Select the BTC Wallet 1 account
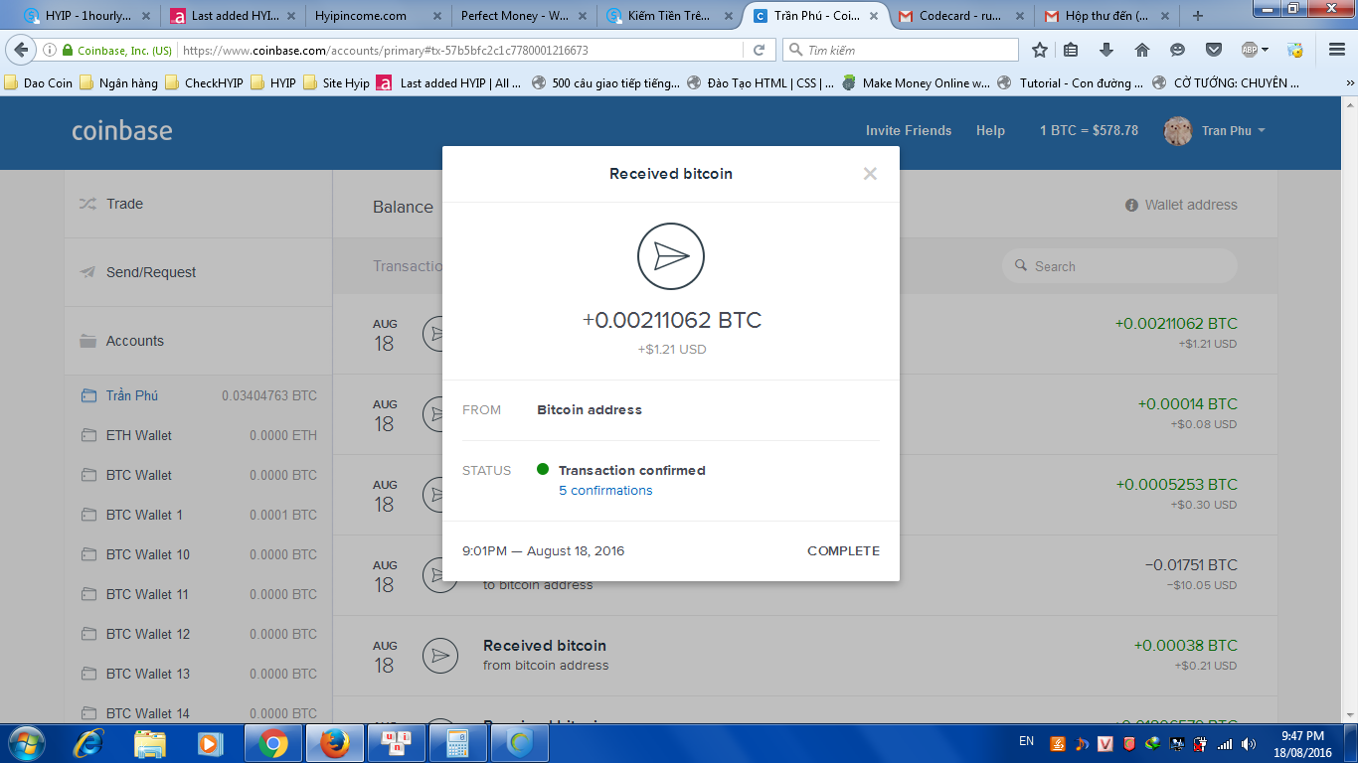Viewport: 1358px width, 763px height. tap(199, 515)
